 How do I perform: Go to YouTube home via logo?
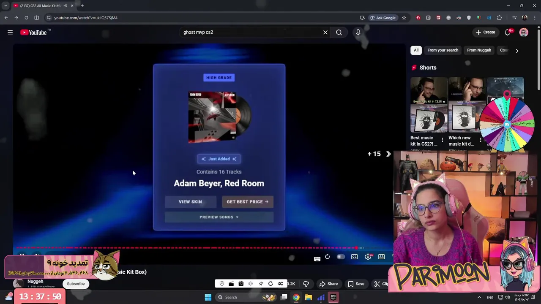tap(33, 33)
